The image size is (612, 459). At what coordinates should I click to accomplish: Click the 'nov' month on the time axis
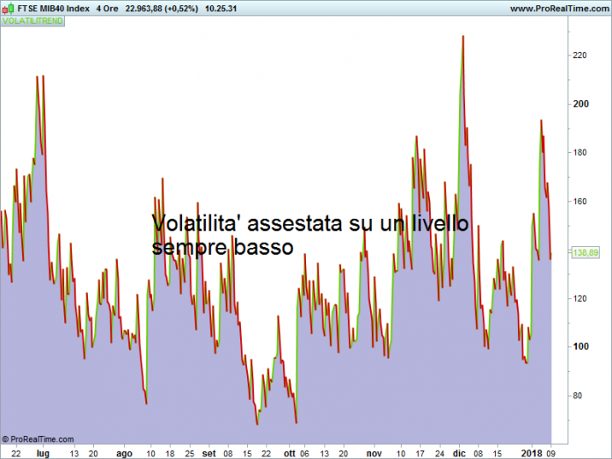374,453
